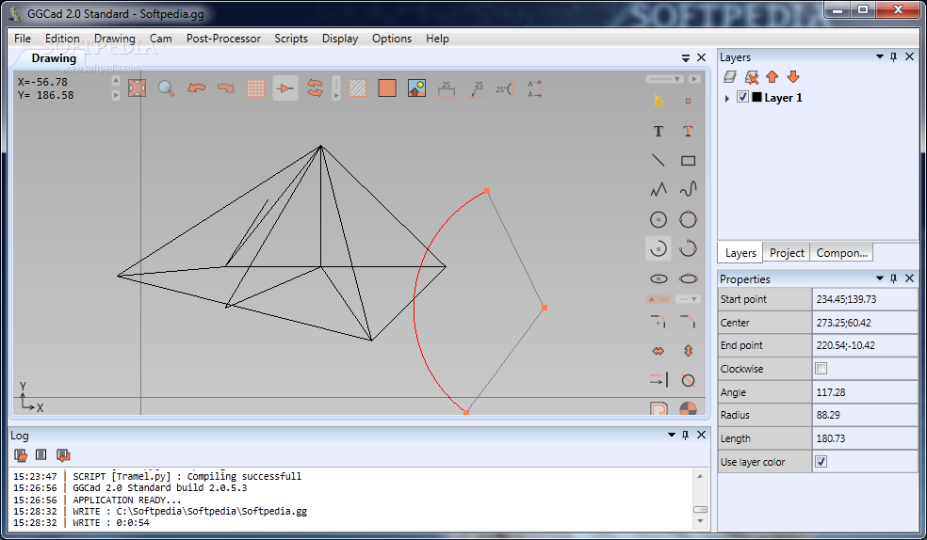Insert an image with the picture icon
Screen dimensions: 927x540
416,88
